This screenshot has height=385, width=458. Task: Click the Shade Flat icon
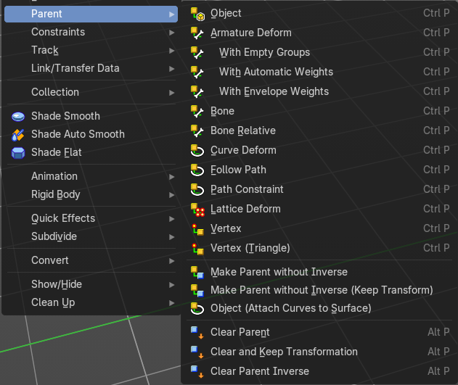click(x=18, y=153)
